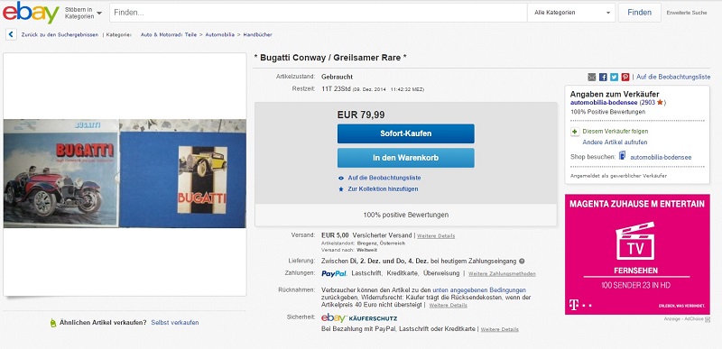
Task: Open Weitere Details link for Versand
Action: (436, 236)
